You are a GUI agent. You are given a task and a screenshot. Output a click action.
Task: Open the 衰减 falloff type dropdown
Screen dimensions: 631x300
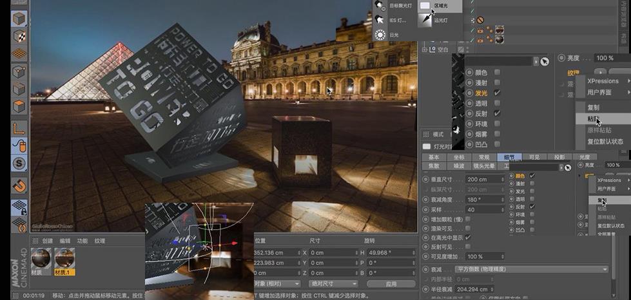(531, 269)
